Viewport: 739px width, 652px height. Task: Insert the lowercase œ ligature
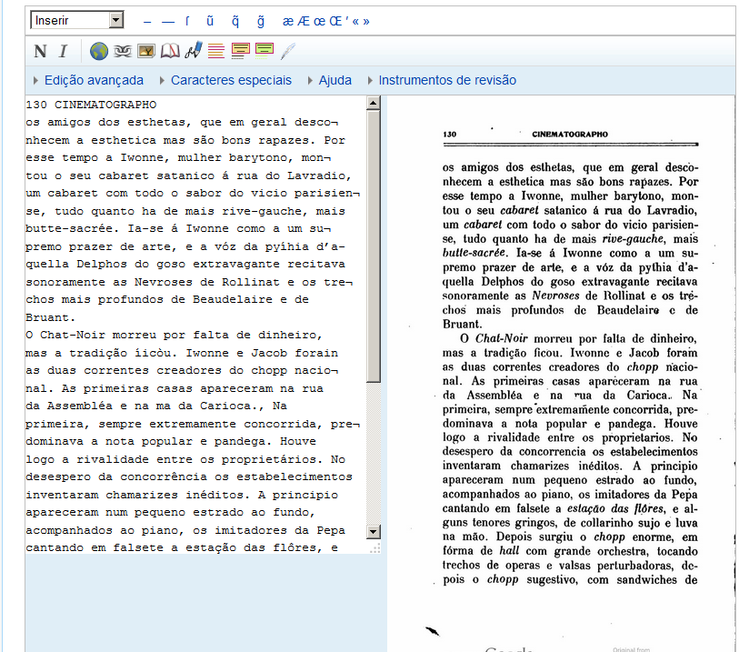320,21
